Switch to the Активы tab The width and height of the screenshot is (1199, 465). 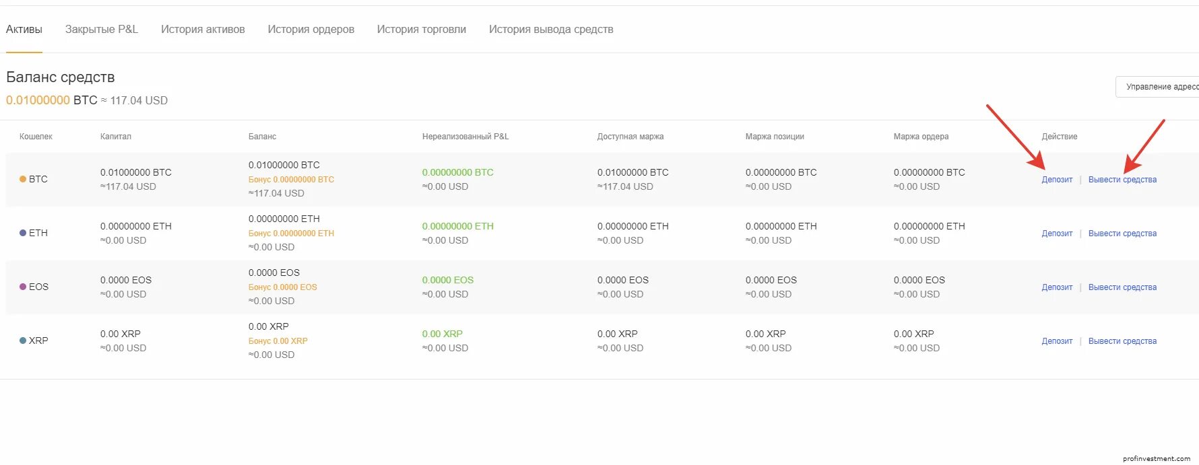click(x=24, y=30)
